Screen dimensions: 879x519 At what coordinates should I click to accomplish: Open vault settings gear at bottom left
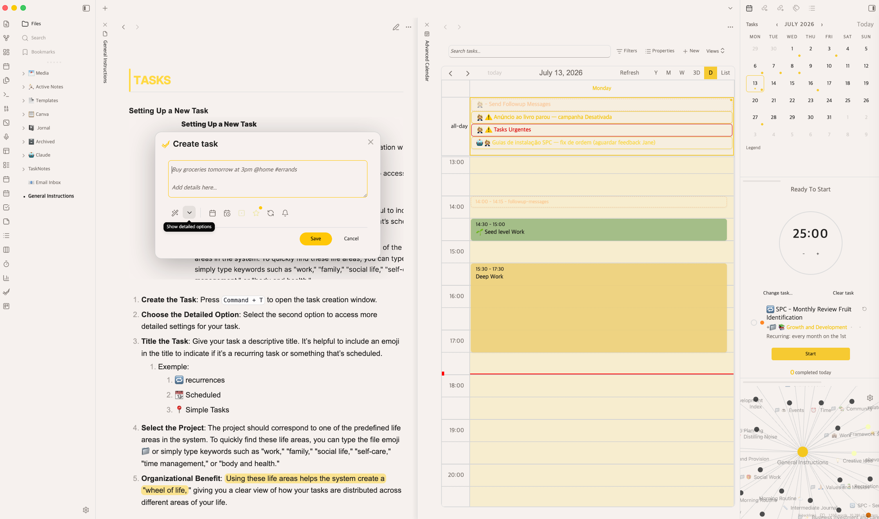click(86, 510)
